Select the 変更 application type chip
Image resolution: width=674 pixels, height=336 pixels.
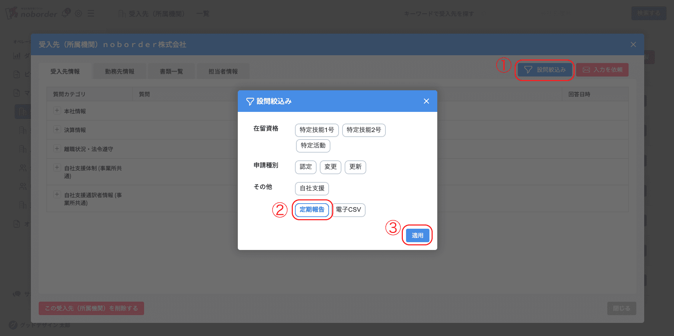(330, 167)
